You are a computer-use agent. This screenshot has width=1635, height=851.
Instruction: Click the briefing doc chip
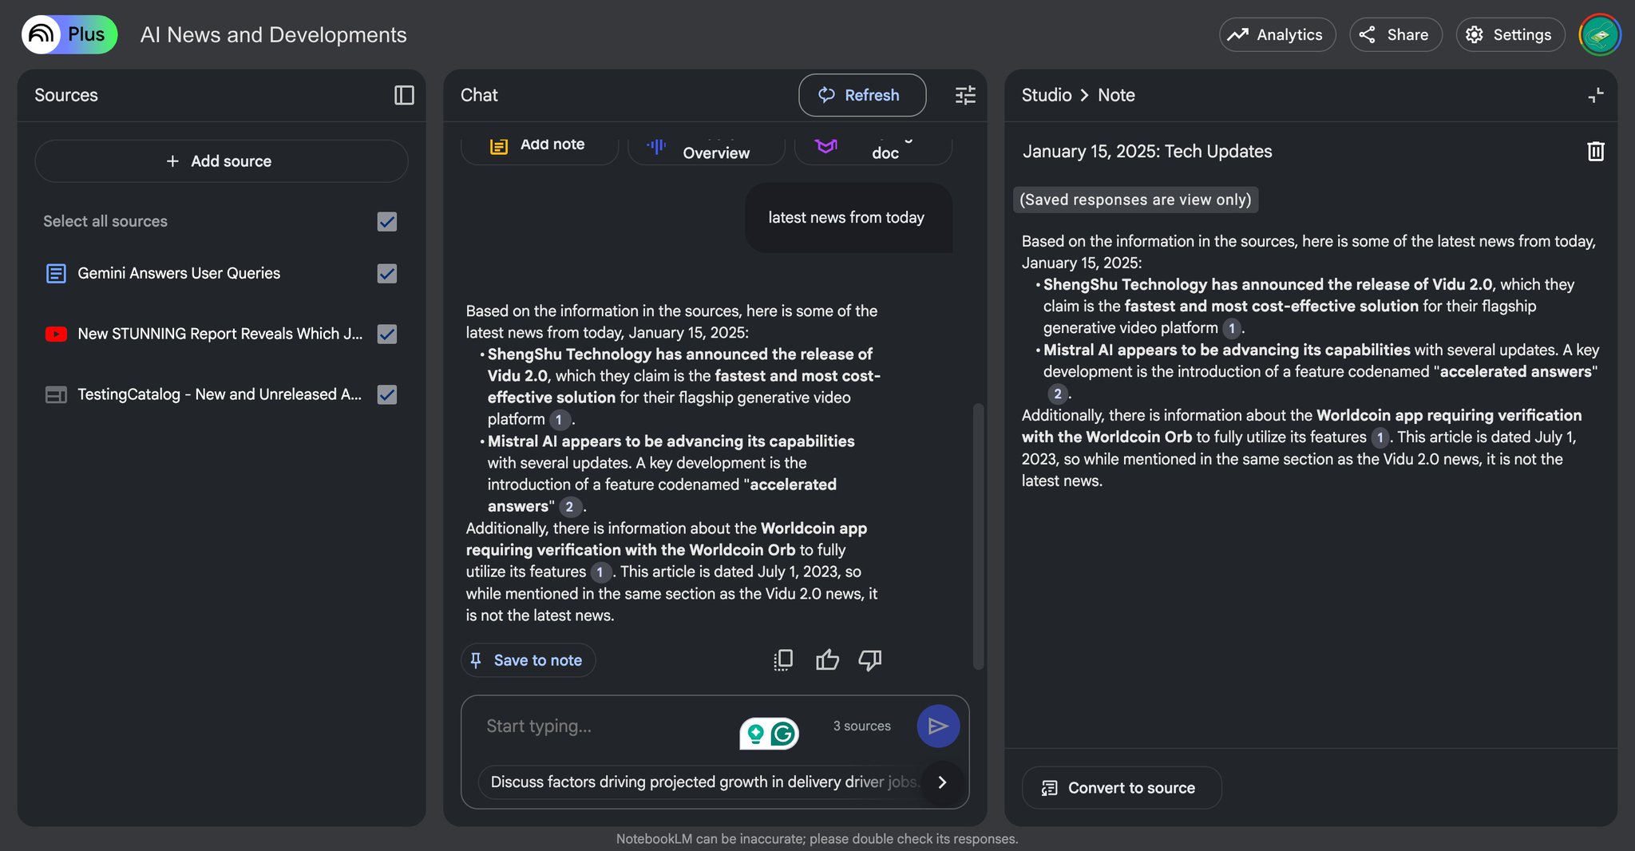click(873, 147)
